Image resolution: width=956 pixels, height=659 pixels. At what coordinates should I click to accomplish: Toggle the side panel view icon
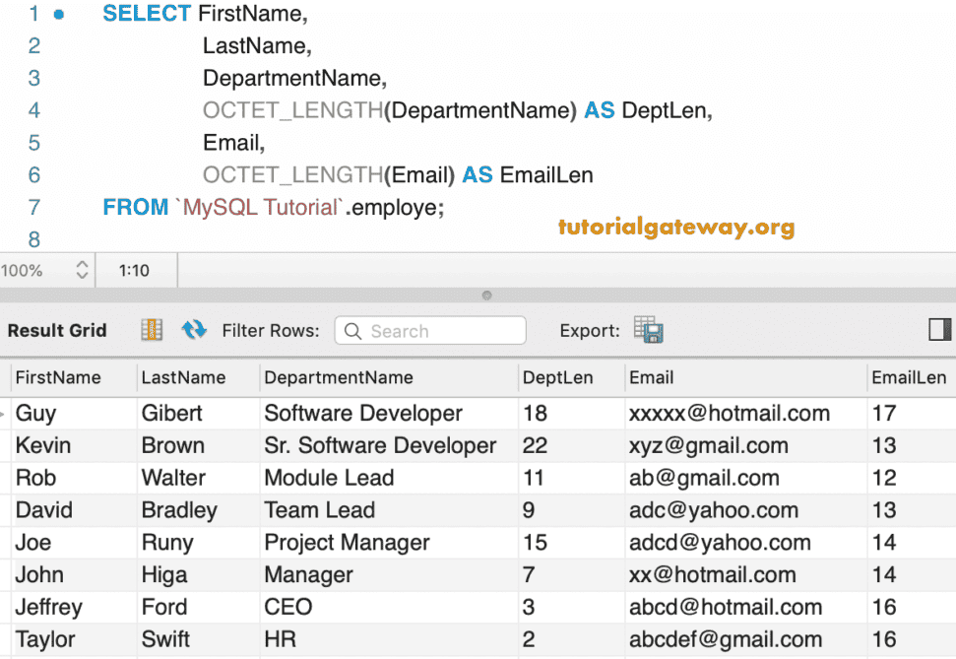click(939, 330)
